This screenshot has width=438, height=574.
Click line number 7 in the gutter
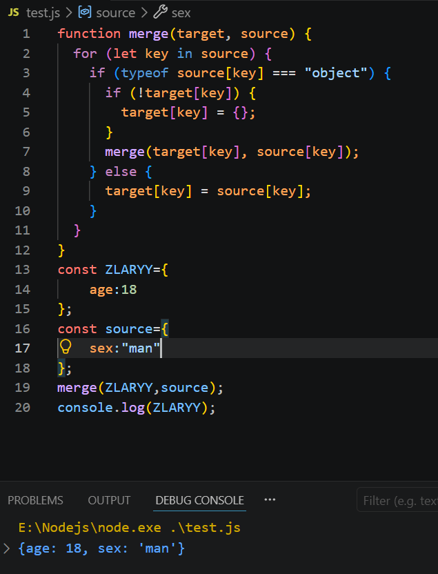(26, 152)
